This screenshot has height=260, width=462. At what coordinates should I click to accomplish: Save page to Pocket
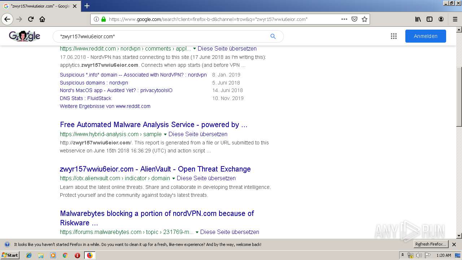click(354, 19)
